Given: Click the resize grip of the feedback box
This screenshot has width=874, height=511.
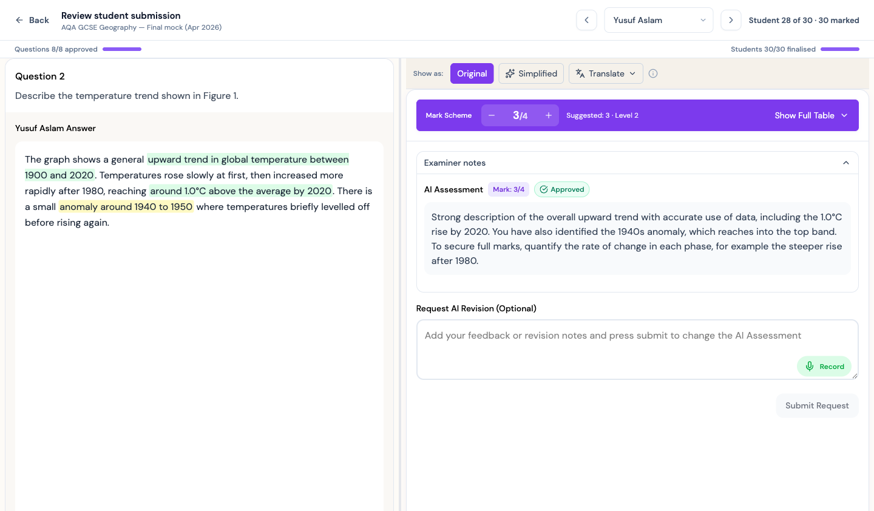Looking at the screenshot, I should pyautogui.click(x=855, y=376).
